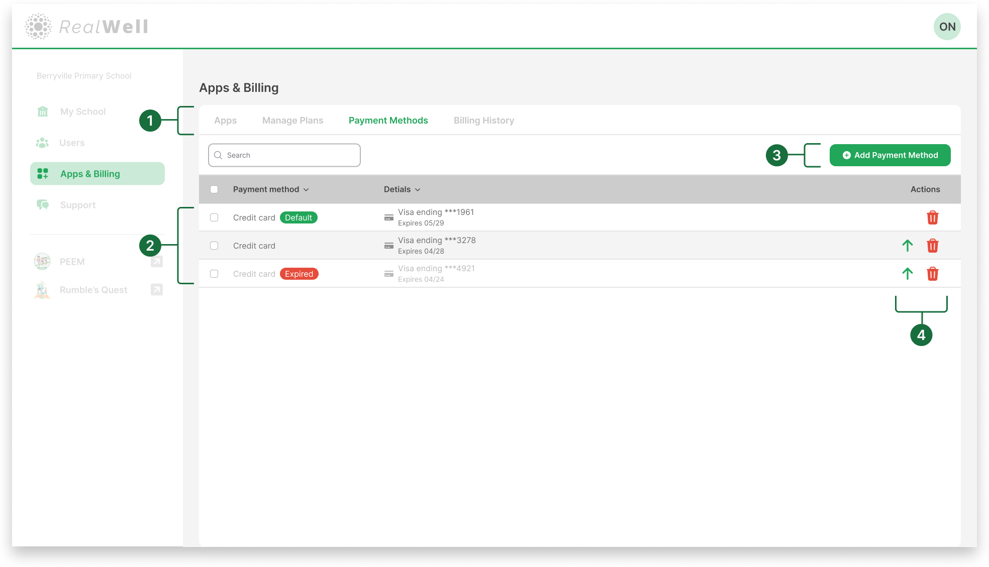Open the Manage Plans tab
The image size is (989, 567).
(x=292, y=120)
